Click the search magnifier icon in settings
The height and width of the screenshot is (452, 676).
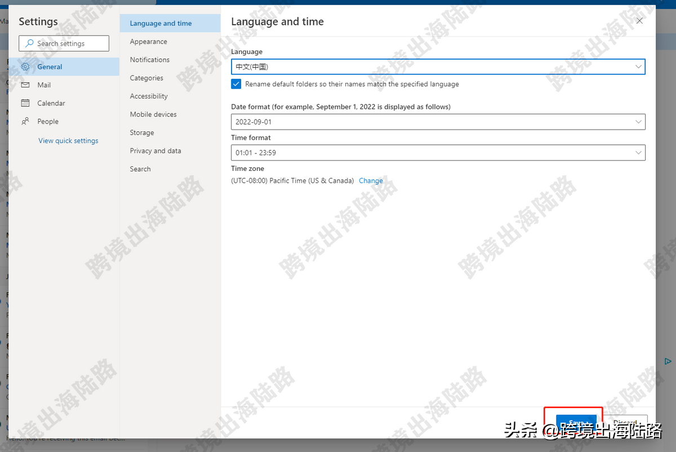point(29,43)
